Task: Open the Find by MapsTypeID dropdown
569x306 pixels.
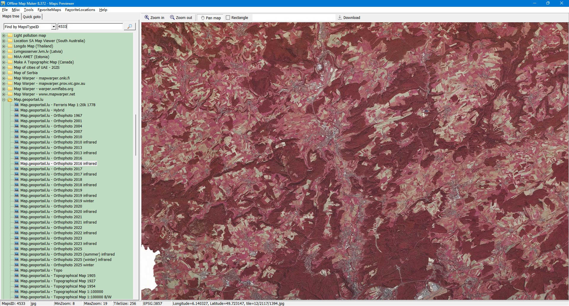Action: pyautogui.click(x=54, y=27)
